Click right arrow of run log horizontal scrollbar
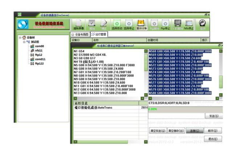Viewport: 241px width, 160px height. (x=146, y=142)
